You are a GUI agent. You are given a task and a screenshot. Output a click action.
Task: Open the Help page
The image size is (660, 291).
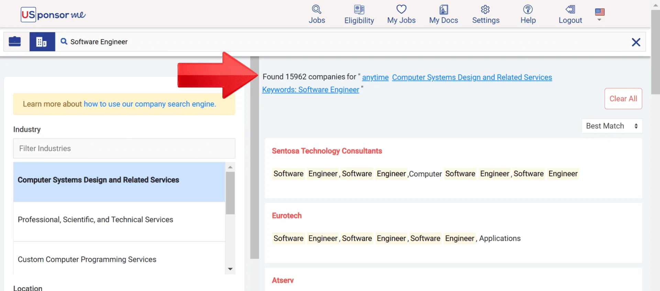528,14
